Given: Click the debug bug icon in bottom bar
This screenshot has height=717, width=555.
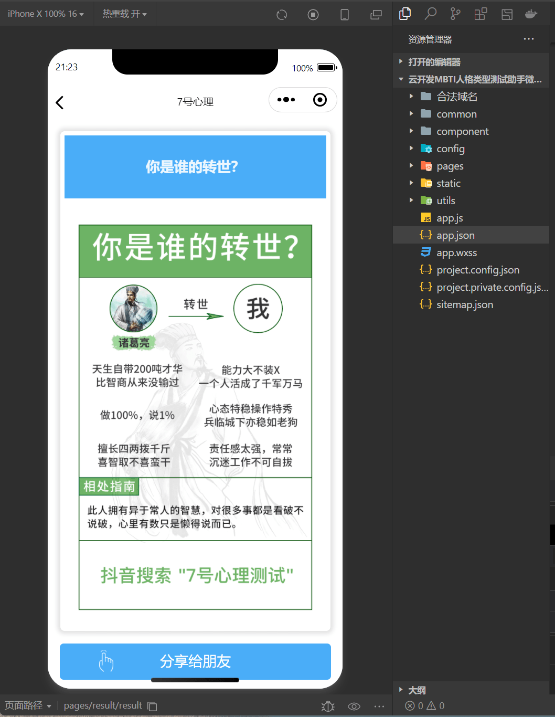Looking at the screenshot, I should click(x=328, y=707).
